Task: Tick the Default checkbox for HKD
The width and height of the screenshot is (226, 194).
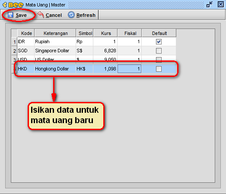Action: tap(159, 69)
